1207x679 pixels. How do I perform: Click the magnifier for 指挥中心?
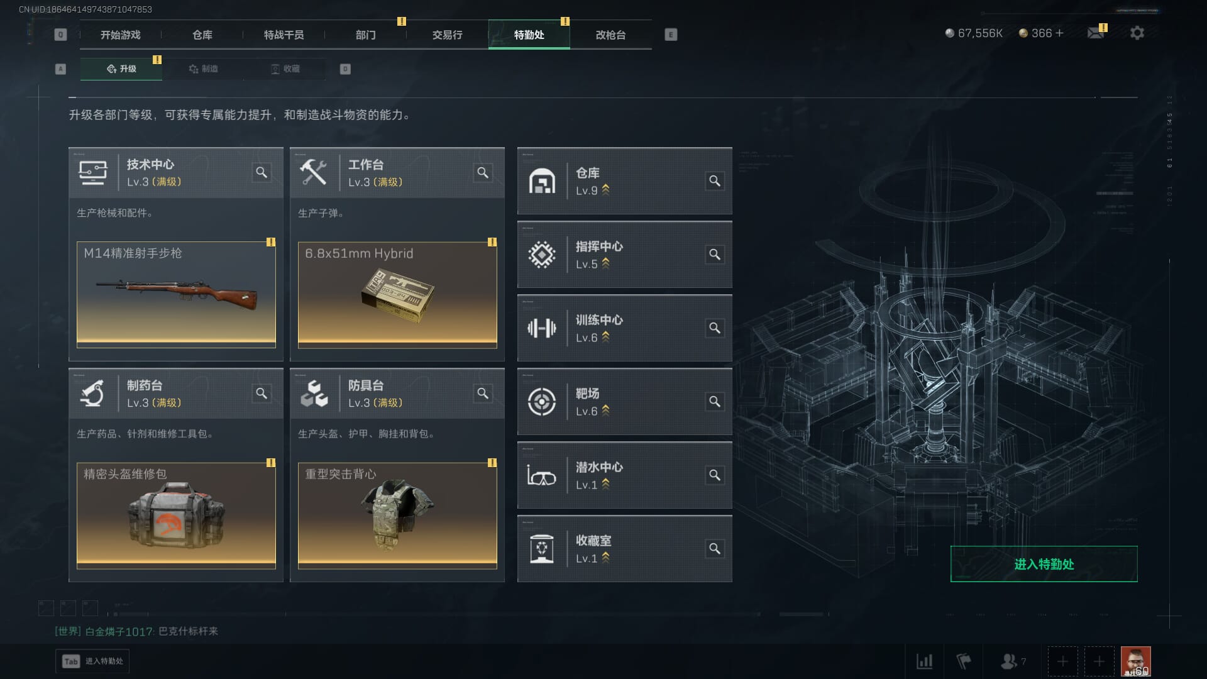[x=715, y=255]
